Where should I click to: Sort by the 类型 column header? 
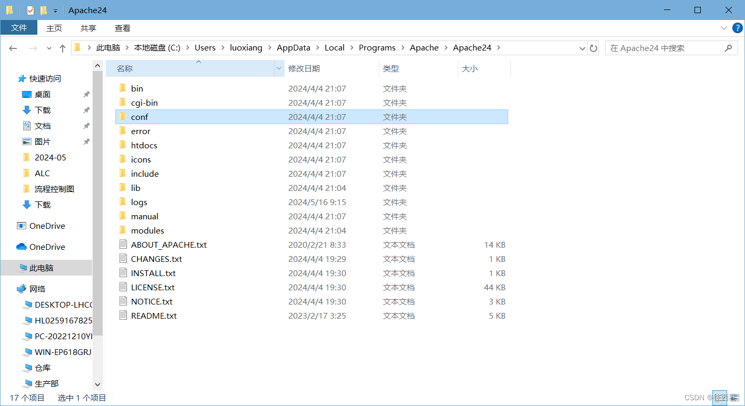click(x=418, y=68)
